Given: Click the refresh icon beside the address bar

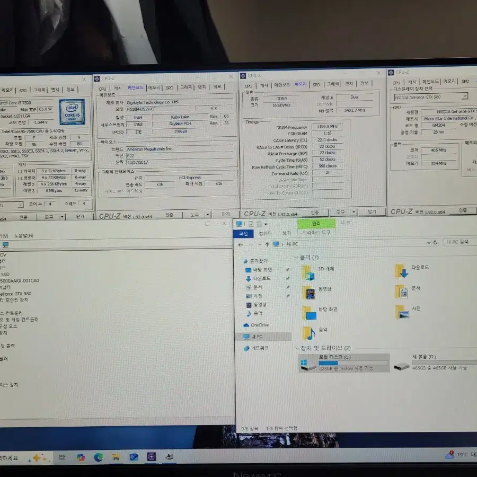Looking at the screenshot, I should 435,243.
